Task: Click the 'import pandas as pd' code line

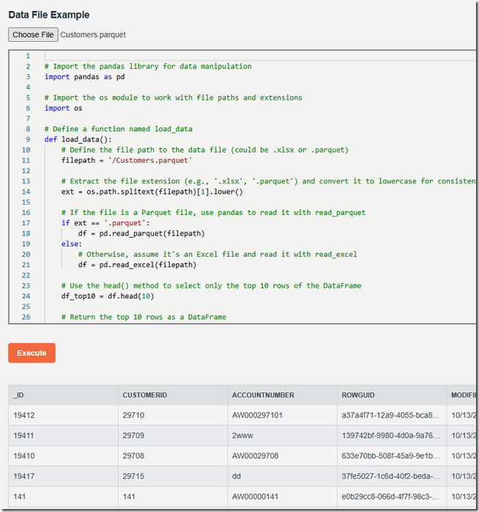Action: (84, 77)
